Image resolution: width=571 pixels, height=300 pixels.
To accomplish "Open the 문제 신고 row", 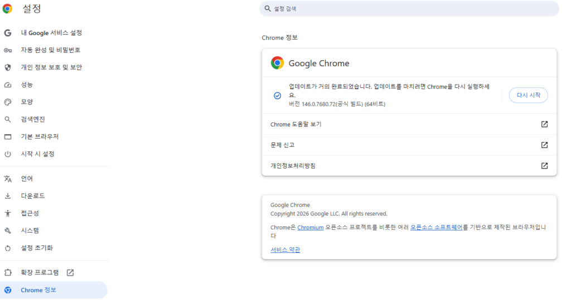I will pyautogui.click(x=409, y=145).
